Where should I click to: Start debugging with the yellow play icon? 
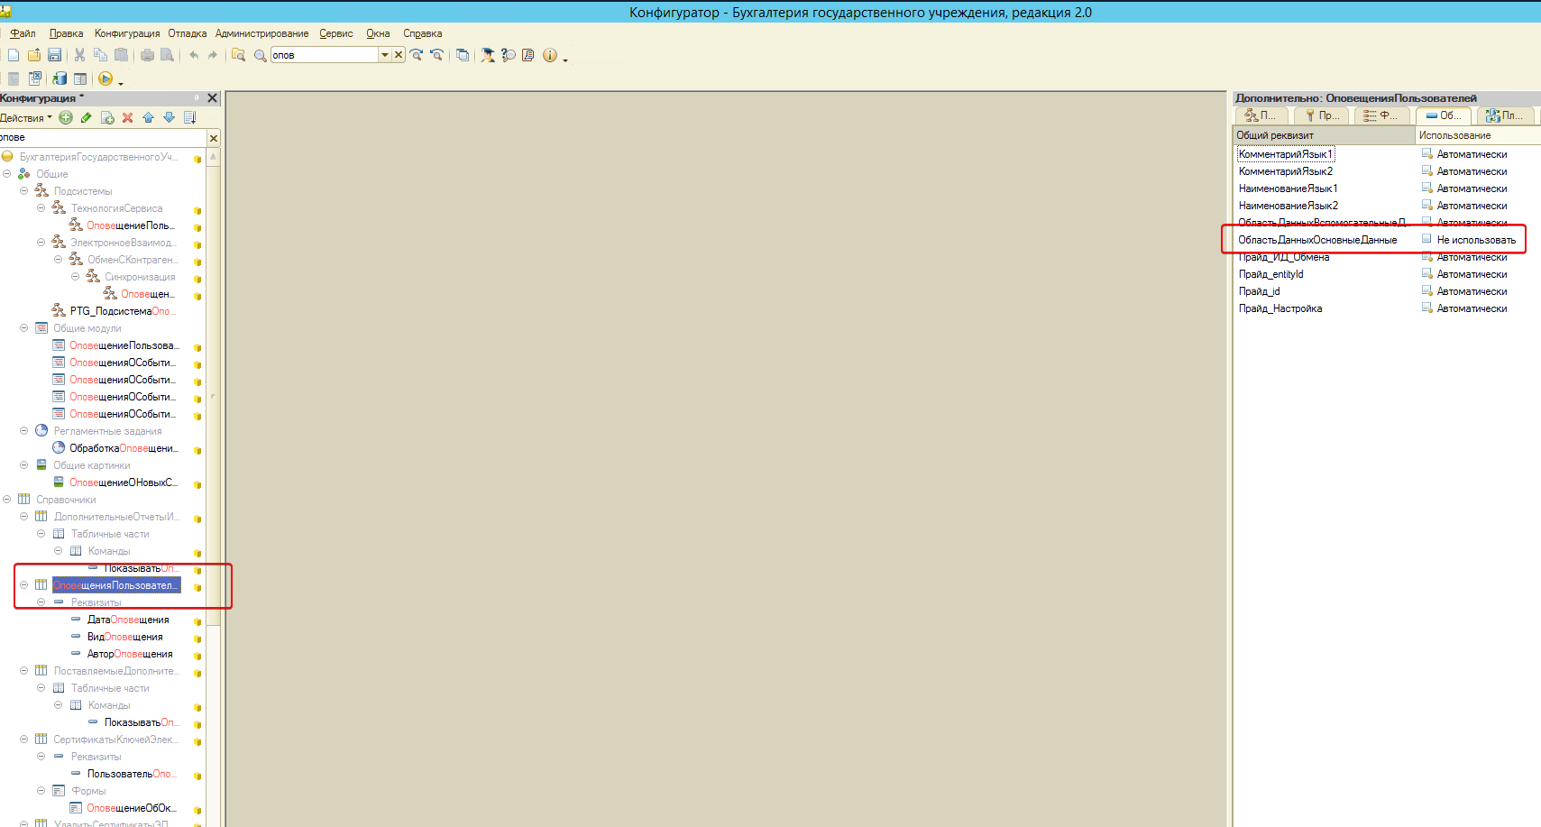[105, 78]
